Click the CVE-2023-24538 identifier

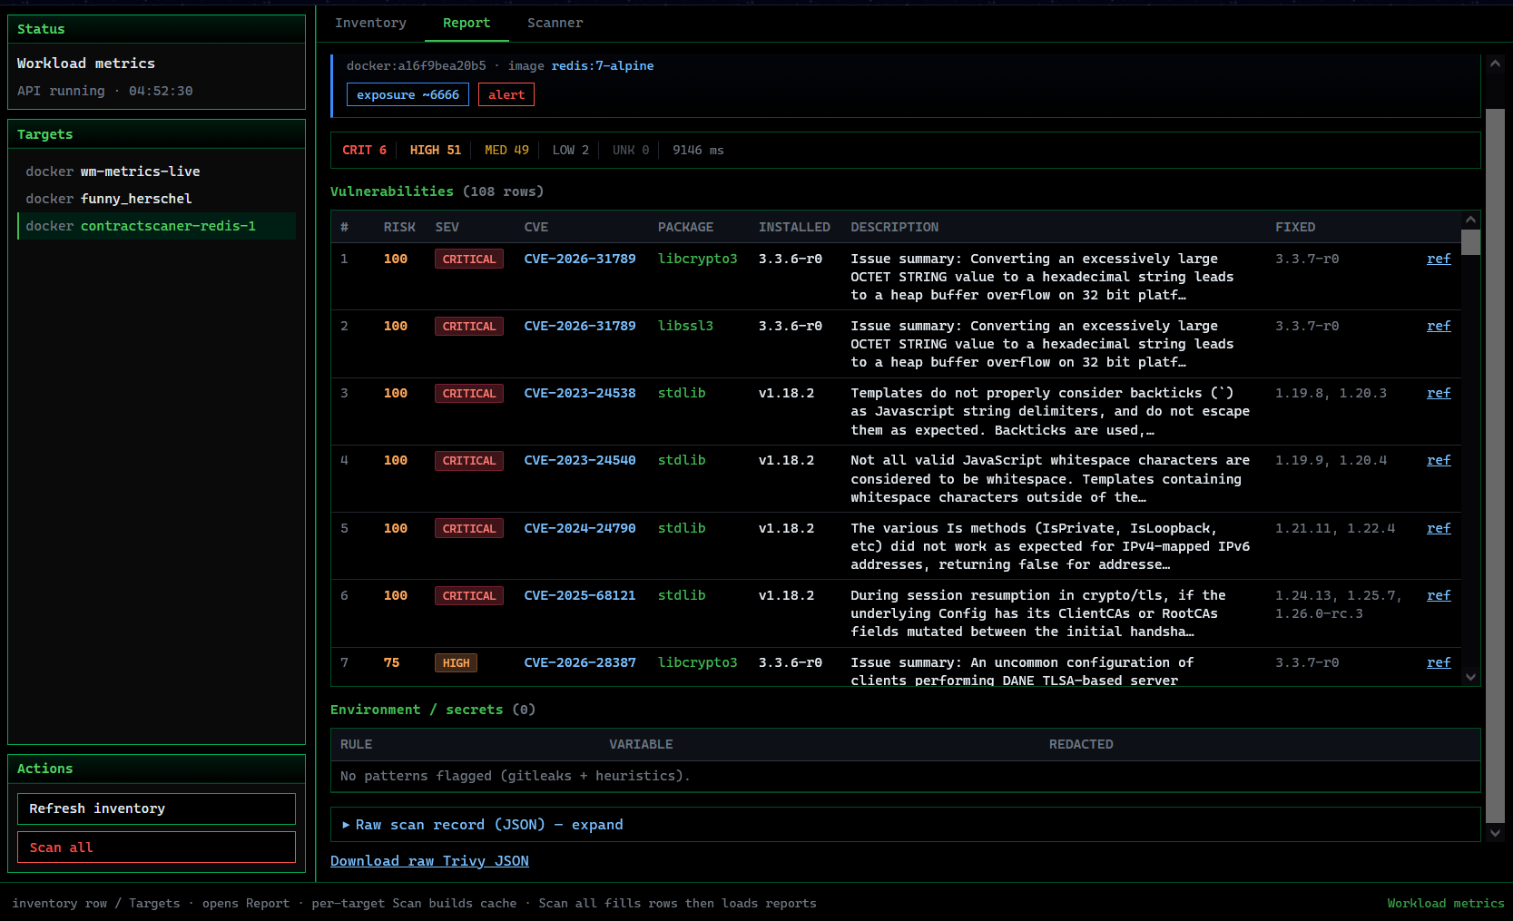(580, 393)
